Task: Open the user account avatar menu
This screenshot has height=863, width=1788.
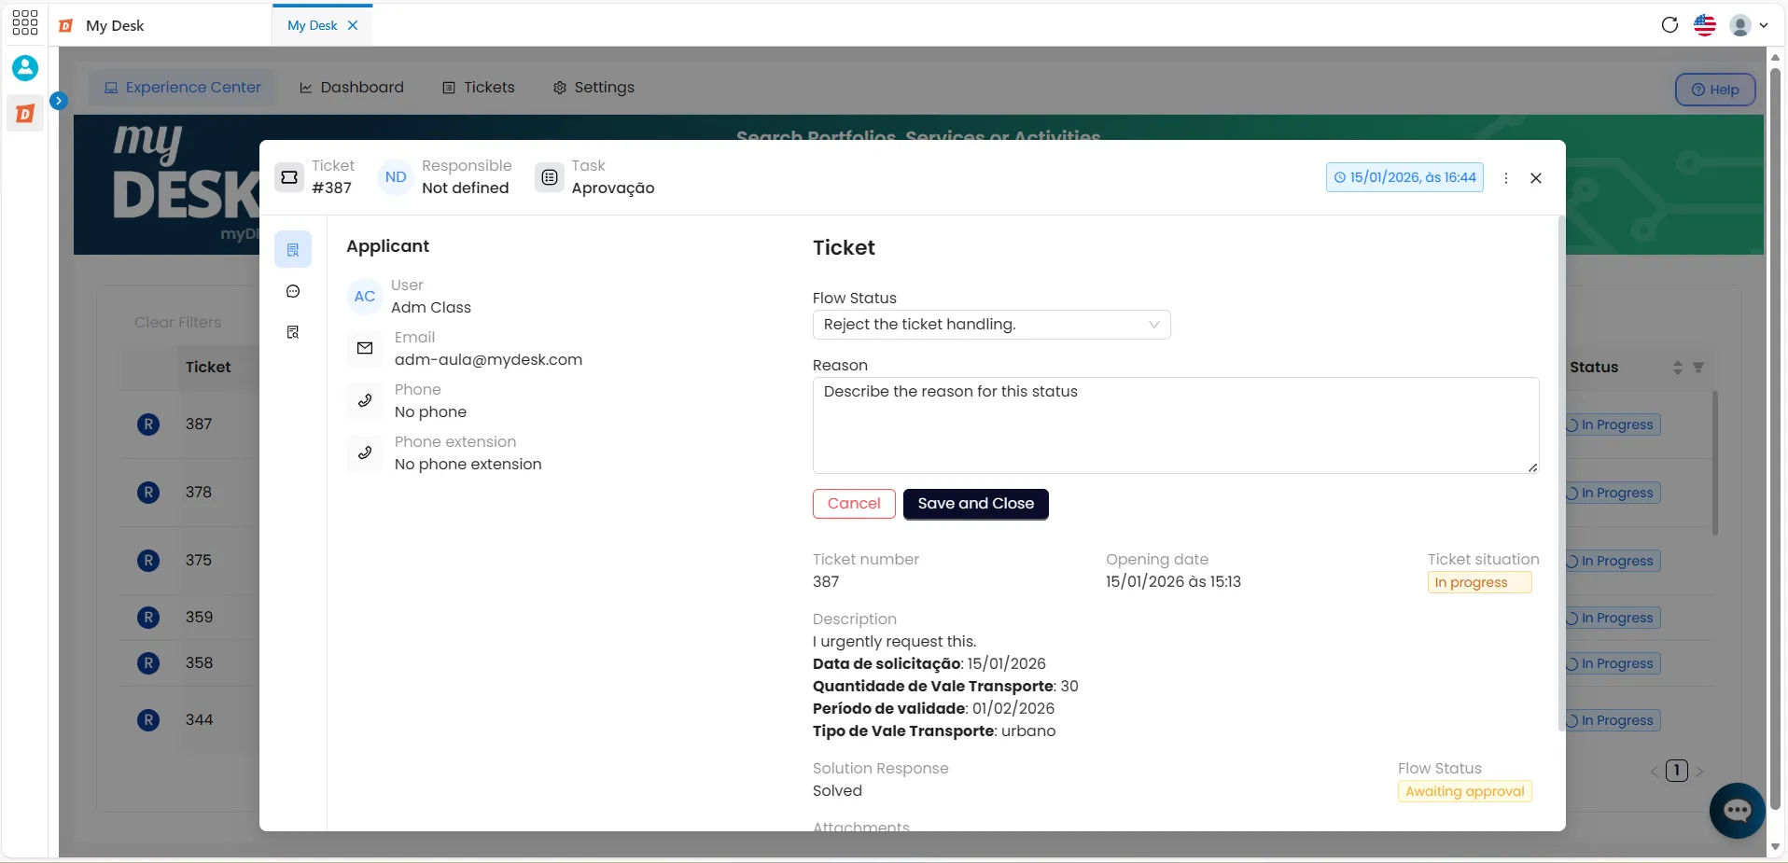Action: (1749, 25)
